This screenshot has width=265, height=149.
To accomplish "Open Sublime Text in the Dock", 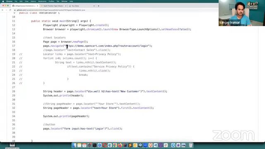I will point(130,145).
